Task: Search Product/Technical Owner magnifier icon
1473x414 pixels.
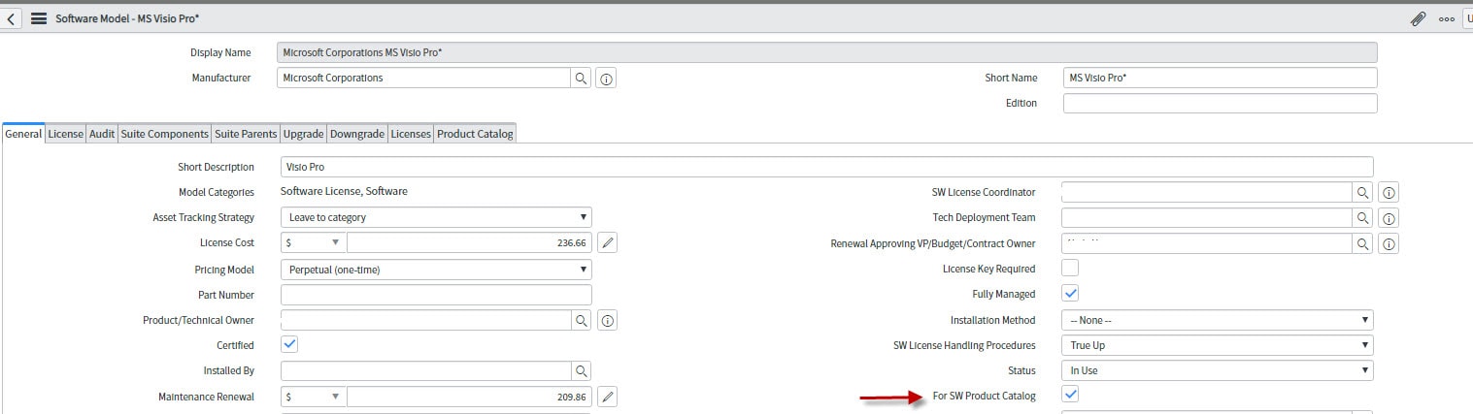Action: [581, 320]
